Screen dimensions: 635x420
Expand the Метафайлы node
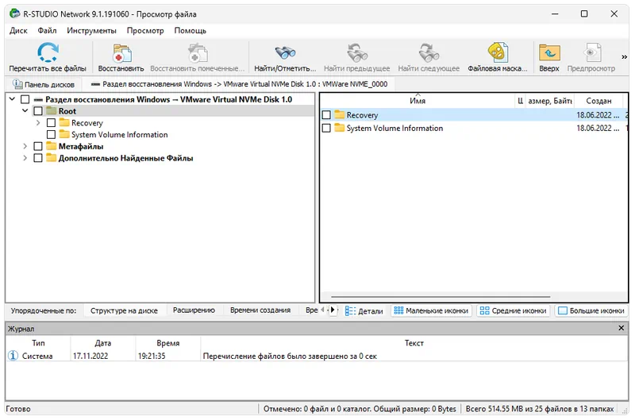click(x=25, y=146)
